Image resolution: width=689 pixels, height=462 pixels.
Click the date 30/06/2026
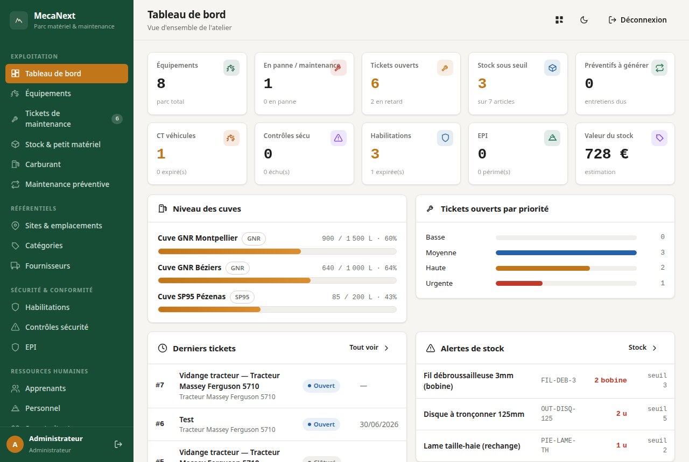pyautogui.click(x=379, y=424)
